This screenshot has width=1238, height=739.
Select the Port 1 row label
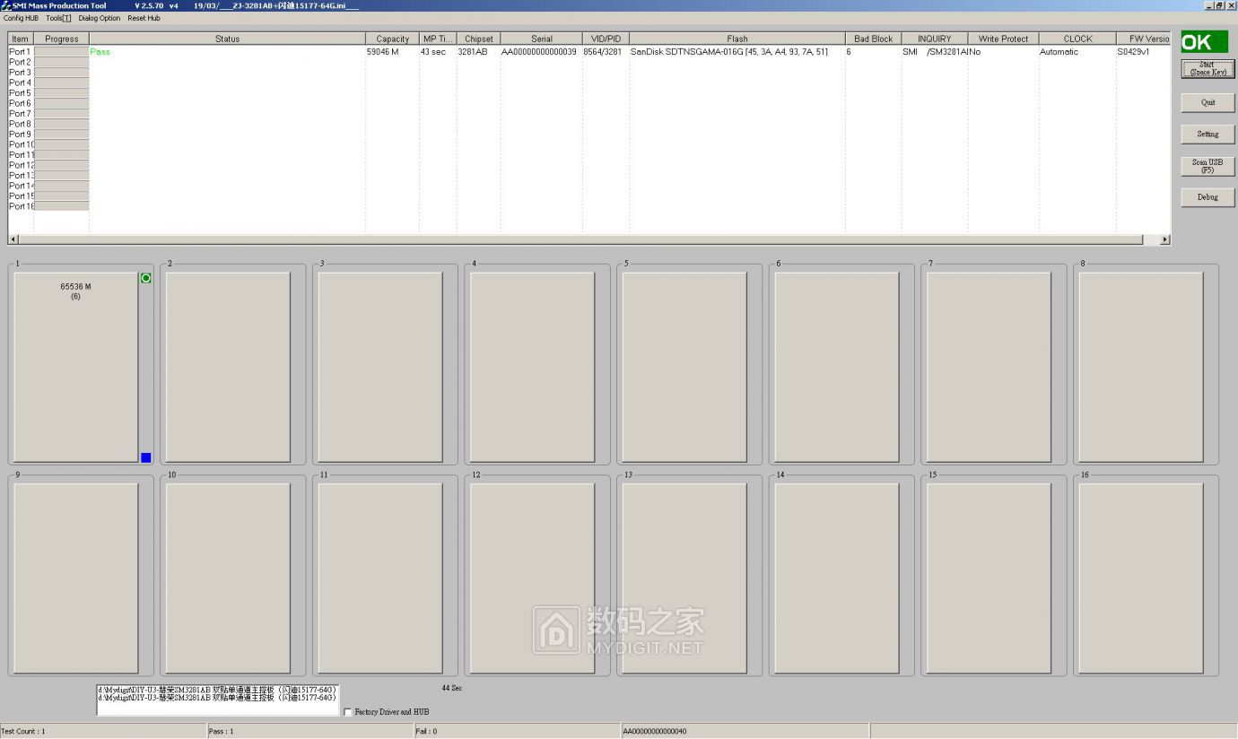(20, 52)
